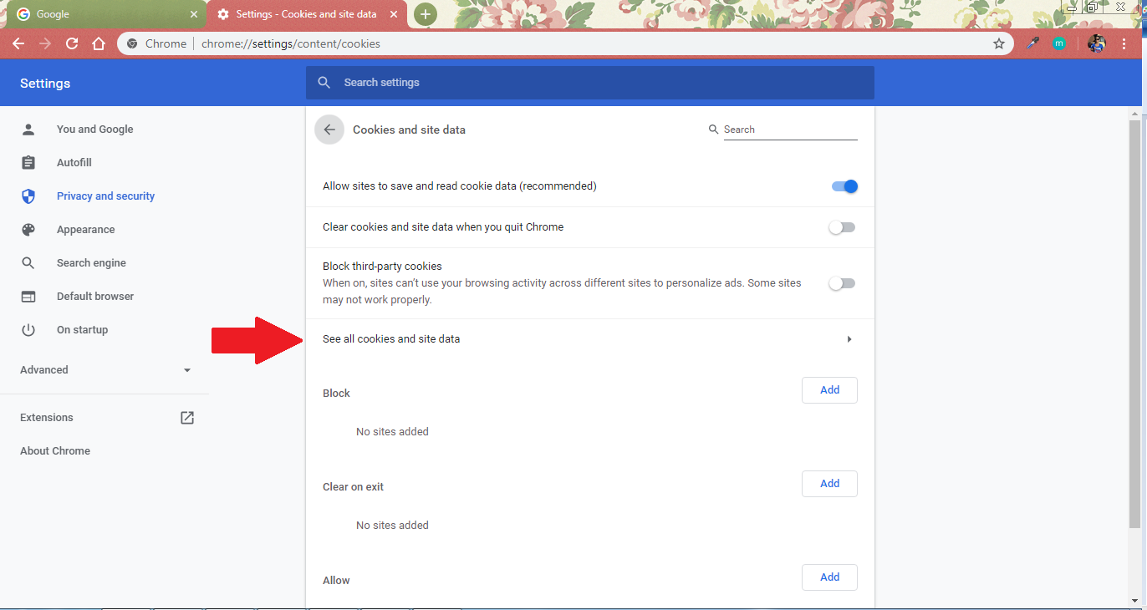Viewport: 1147px width, 610px height.
Task: Reload the current page
Action: 72,43
